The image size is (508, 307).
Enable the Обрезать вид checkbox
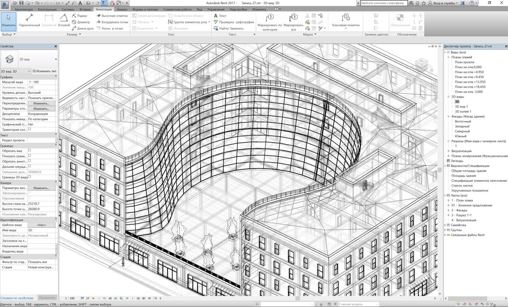[29, 150]
